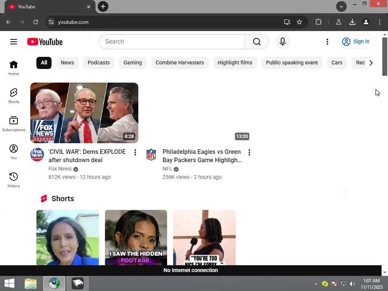Open the Short with woman in blue jacket
Screen dimensions: 388x291
[x=67, y=238]
